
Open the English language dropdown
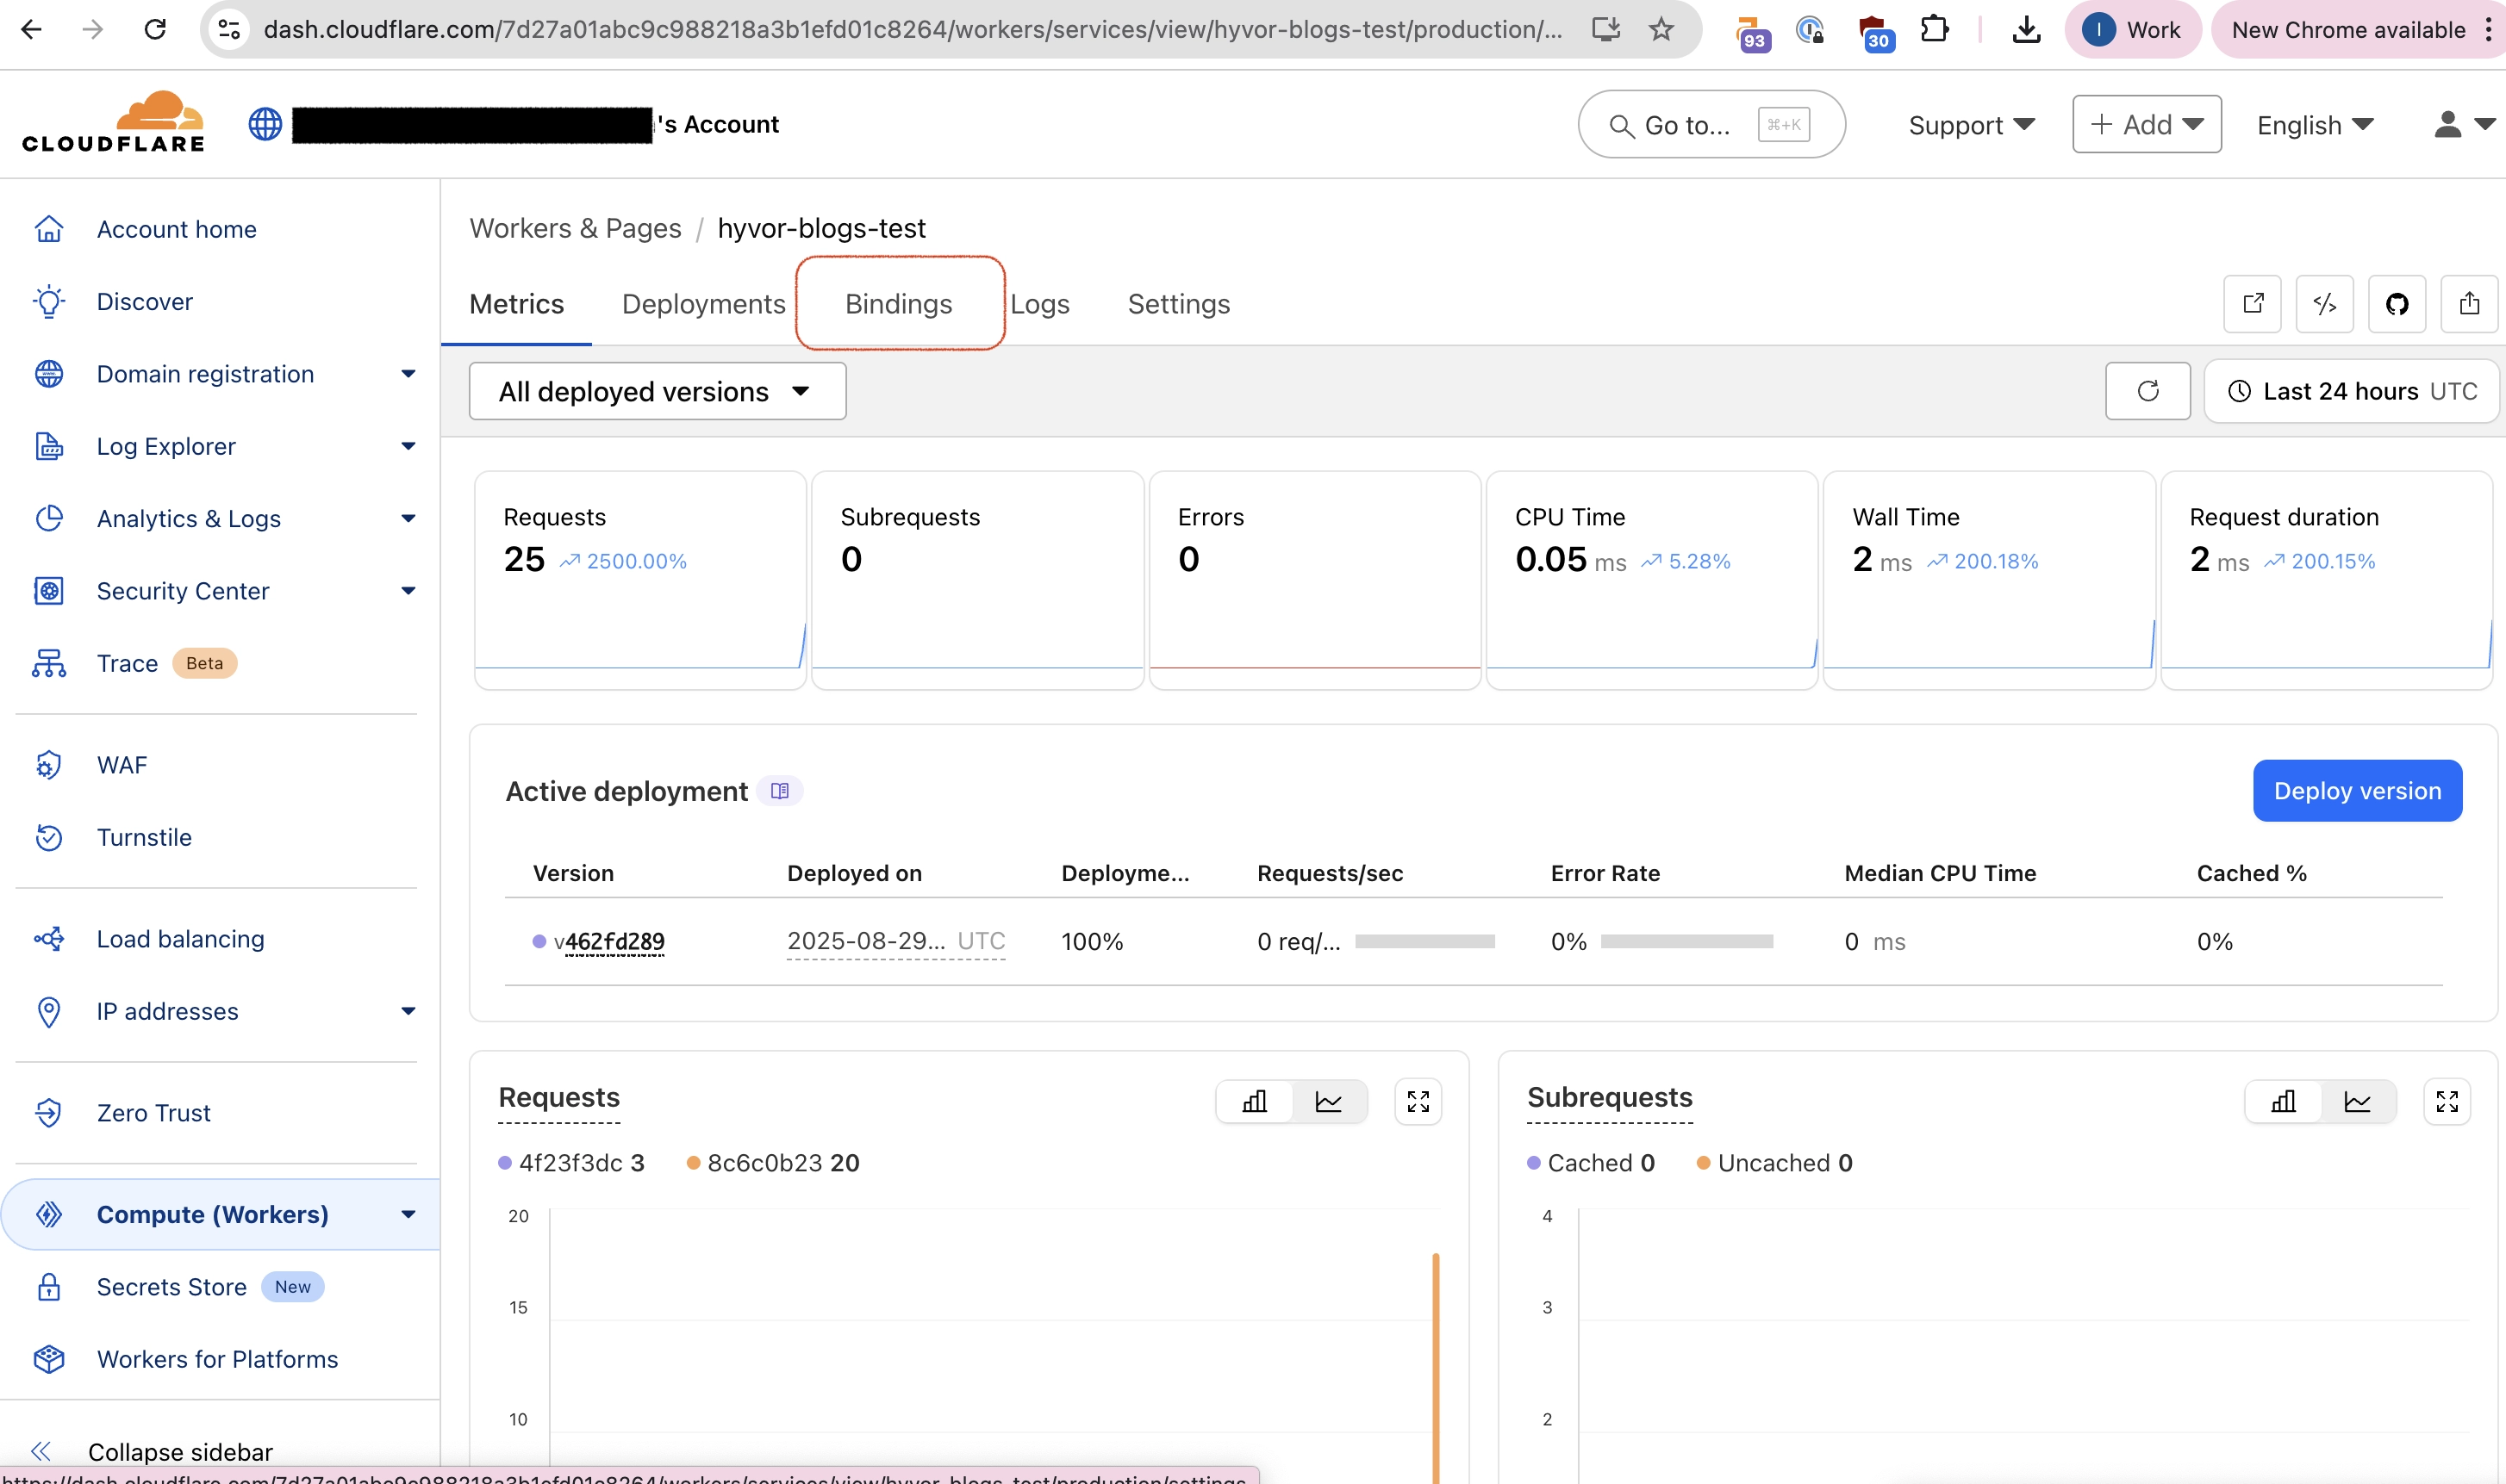tap(2315, 125)
